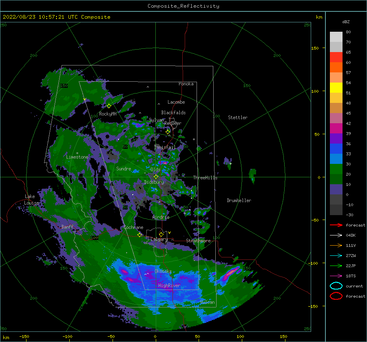
Task: Select the cyan 27ZW arrow icon
Action: (x=336, y=256)
